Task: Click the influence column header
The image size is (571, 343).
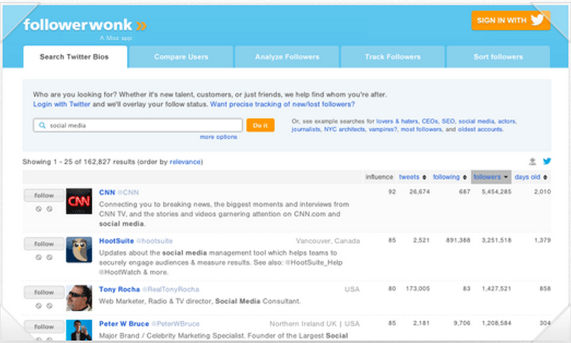Action: point(379,177)
